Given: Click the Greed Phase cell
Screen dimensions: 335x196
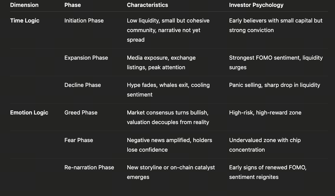Looking at the screenshot, I should (81, 113).
